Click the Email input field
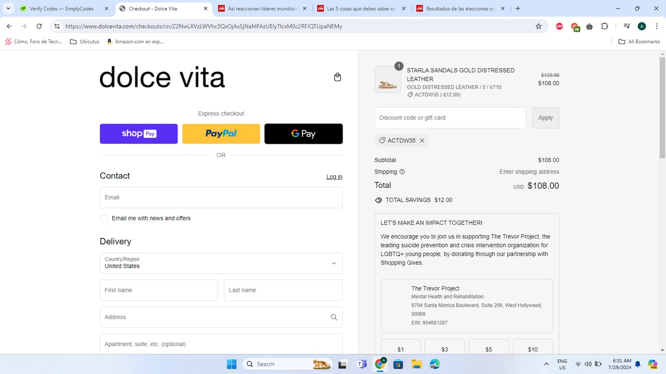This screenshot has height=374, width=666. click(221, 198)
